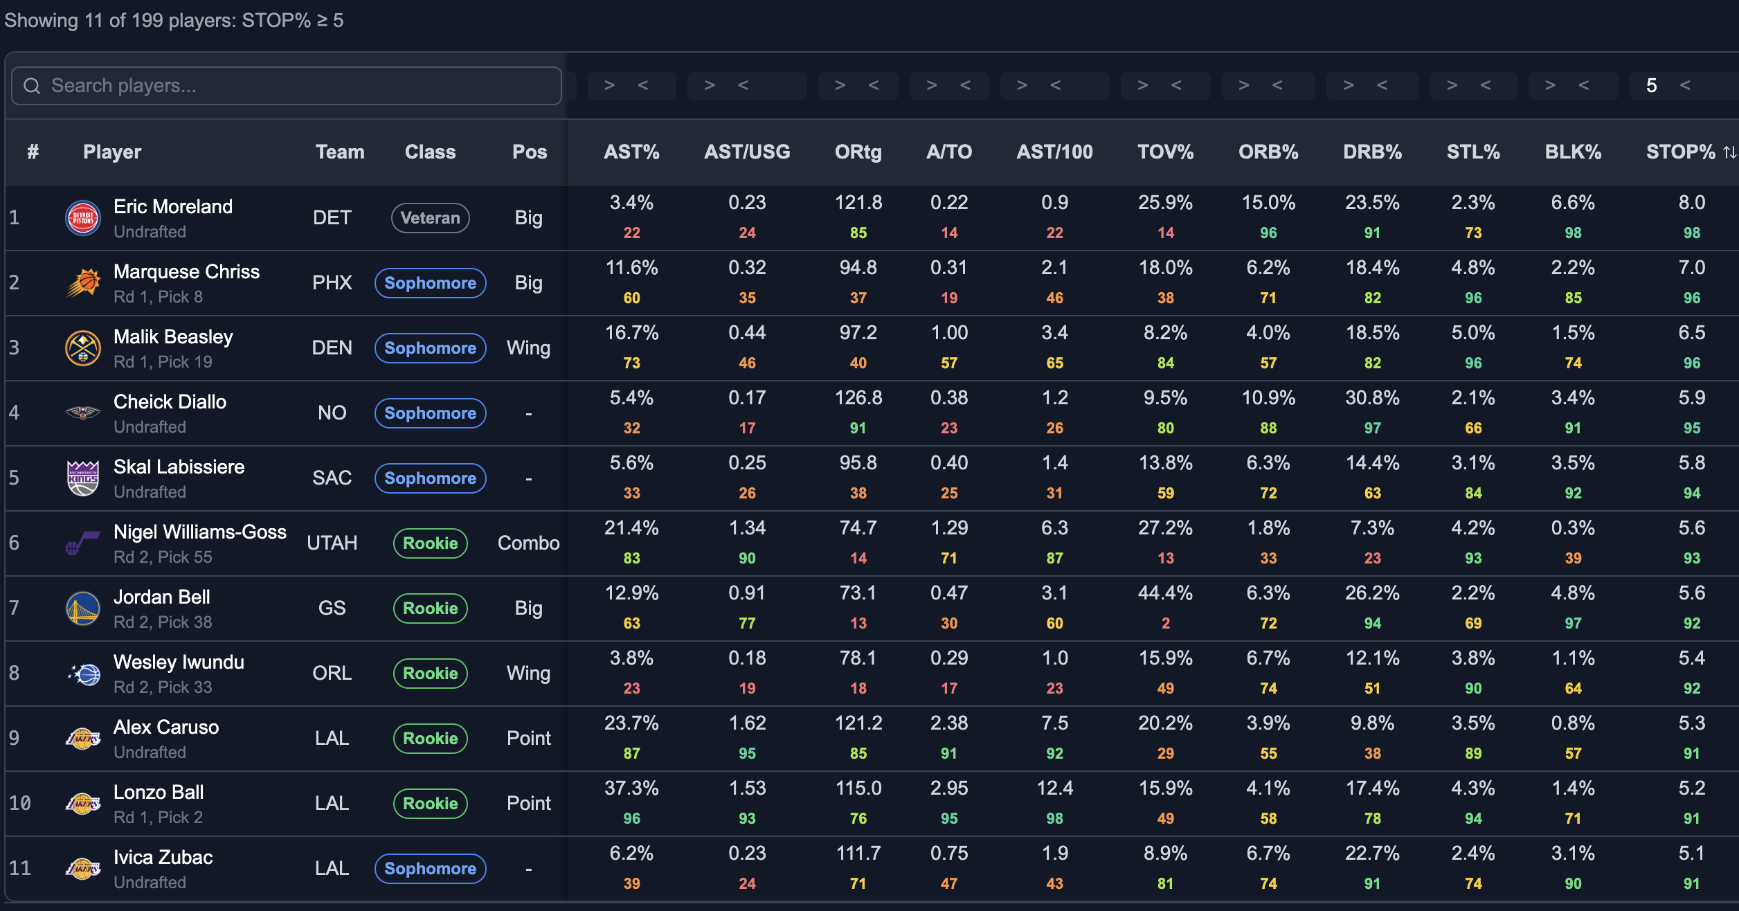
Task: Click the Orlando Magic logo for Wesley Iwundu
Action: 83,674
